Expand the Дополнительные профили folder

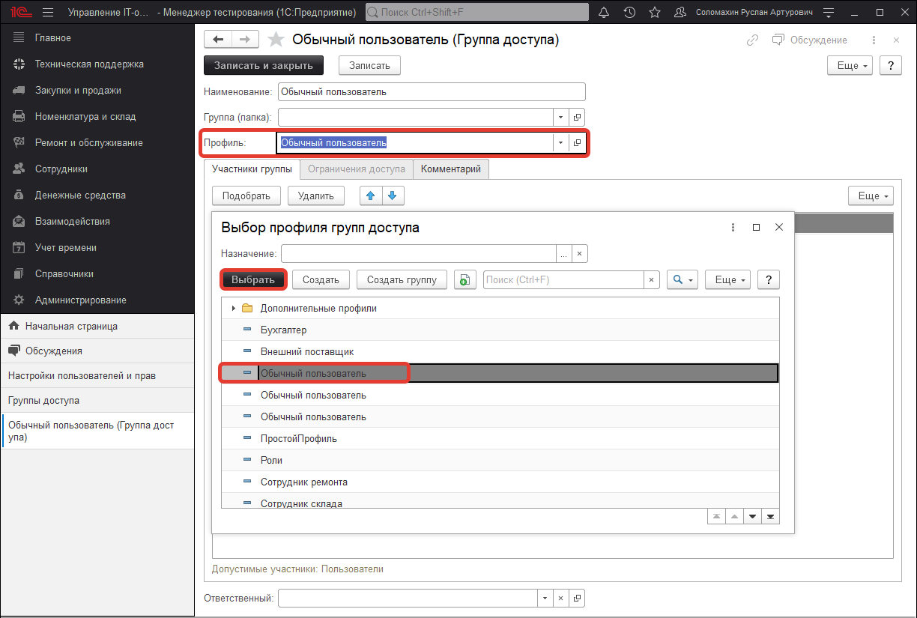pos(233,308)
